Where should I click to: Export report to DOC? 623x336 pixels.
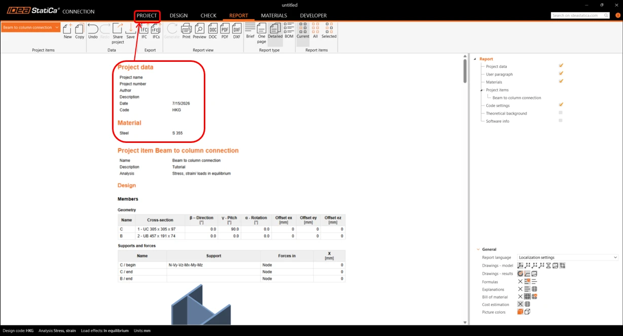(213, 31)
